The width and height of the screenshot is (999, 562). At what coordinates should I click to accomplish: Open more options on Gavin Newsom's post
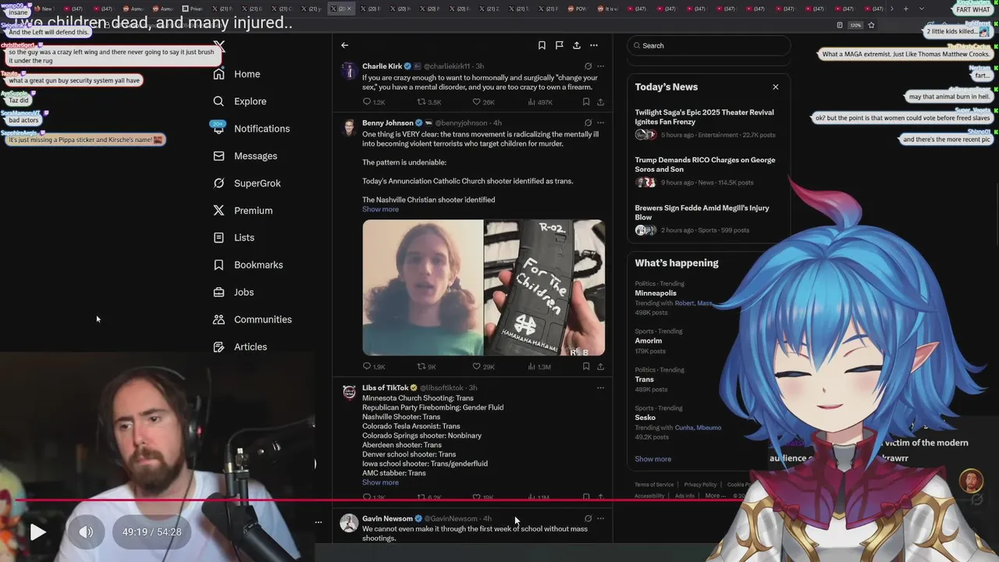(600, 518)
